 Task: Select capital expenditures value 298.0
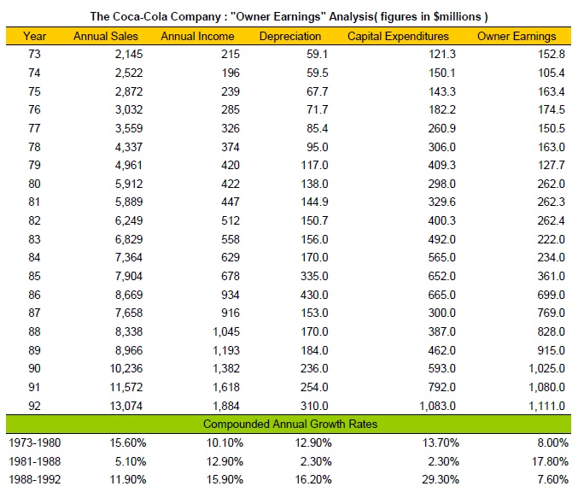(442, 184)
